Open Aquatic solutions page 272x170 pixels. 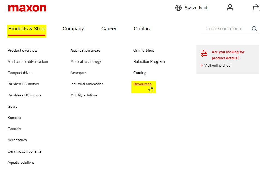coord(21,163)
